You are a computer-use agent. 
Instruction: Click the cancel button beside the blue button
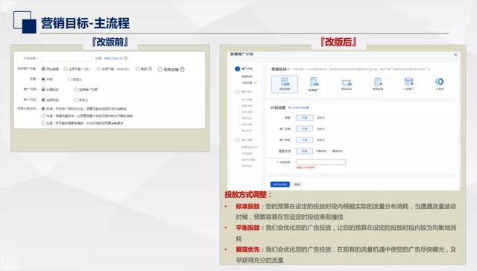(x=297, y=184)
